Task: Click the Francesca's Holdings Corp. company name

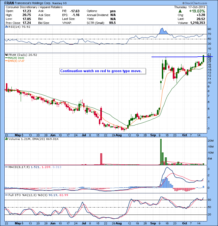Action: point(33,3)
